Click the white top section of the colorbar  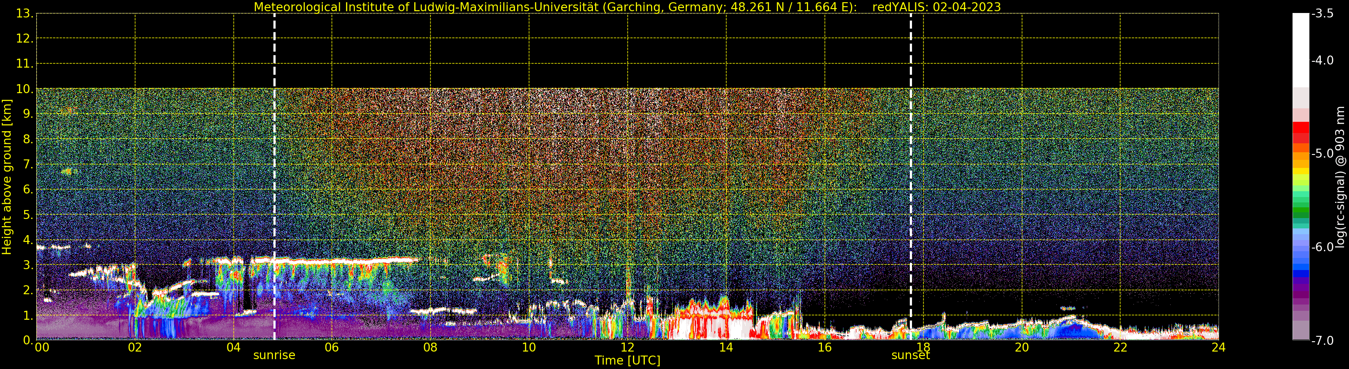point(1301,50)
